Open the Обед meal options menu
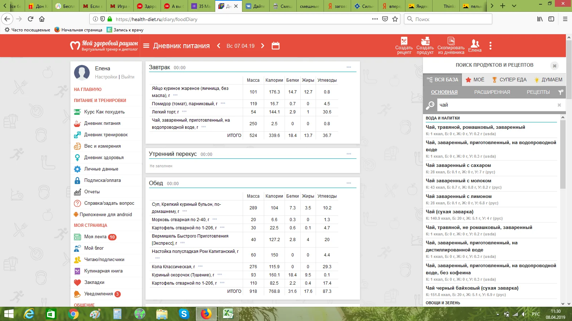This screenshot has width=572, height=321. [349, 183]
